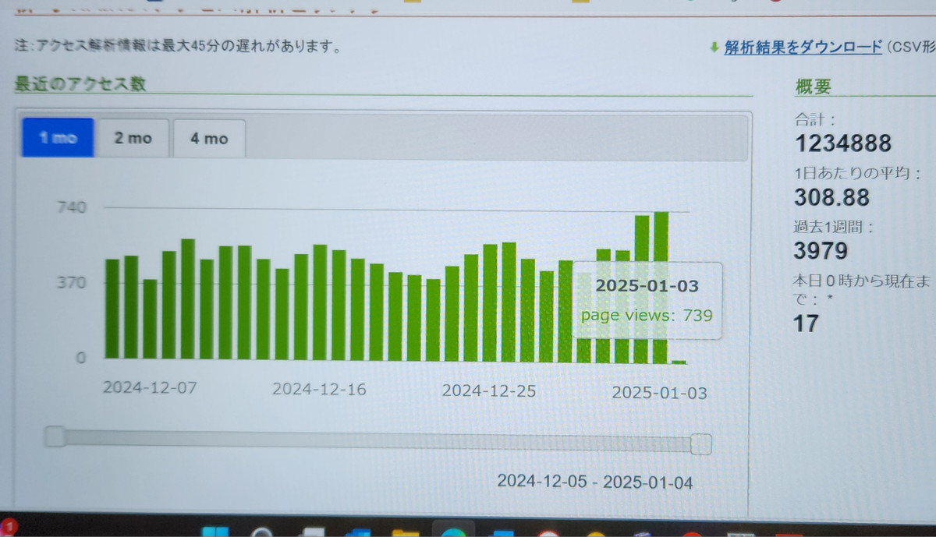Click the green download arrow icon
The height and width of the screenshot is (537, 936).
tap(714, 48)
